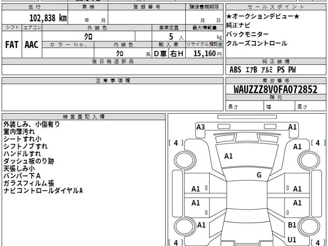This screenshot has width=328, height=246.
Task: Click the B1 damage mark on the diagram
Action: click(292, 225)
